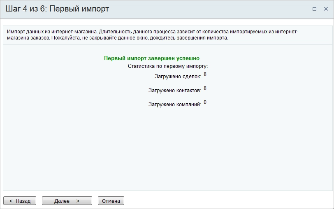The image size is (334, 209).
Task: Click the 'Импорт данных из интернет-магазина' description text
Action: [x=53, y=32]
